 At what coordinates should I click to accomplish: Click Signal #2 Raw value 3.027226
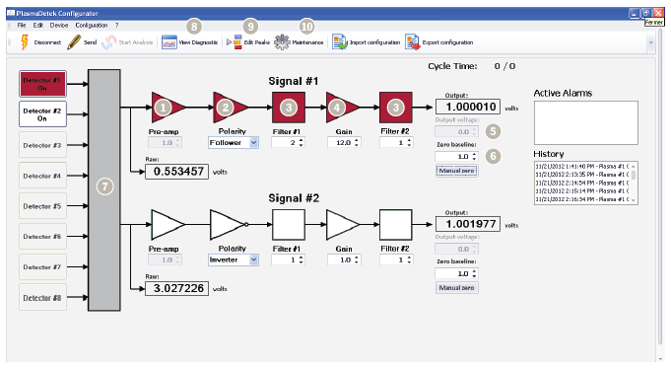176,288
